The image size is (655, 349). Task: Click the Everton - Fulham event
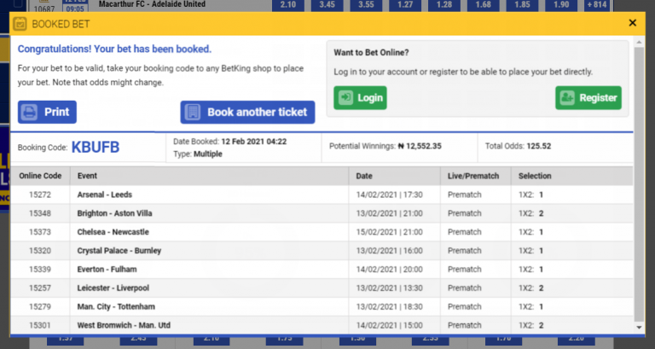tap(107, 269)
